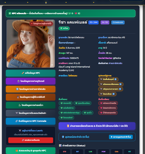Click the @Resha Social Nectar handle
This screenshot has width=145, height=154.
coord(117,58)
